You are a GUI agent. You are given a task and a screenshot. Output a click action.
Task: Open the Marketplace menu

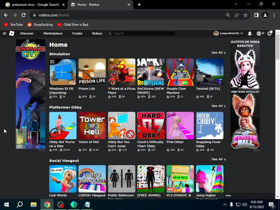point(53,33)
